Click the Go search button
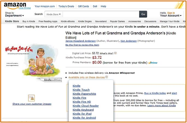The image size is (187, 123). 143,14
